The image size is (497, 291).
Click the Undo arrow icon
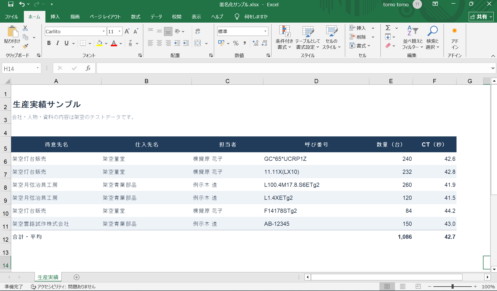(22, 4)
